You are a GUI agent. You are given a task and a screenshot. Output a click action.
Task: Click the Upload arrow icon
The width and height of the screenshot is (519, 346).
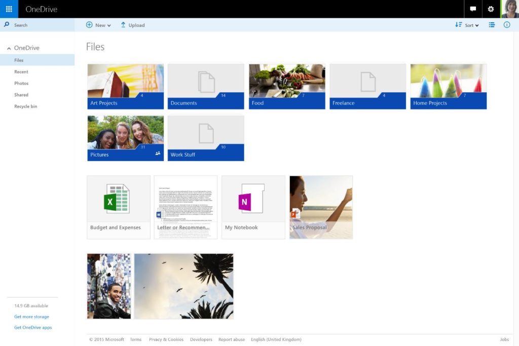(x=123, y=25)
